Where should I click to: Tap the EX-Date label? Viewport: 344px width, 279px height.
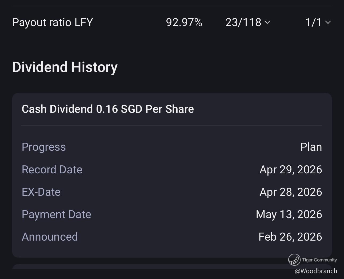coord(41,192)
